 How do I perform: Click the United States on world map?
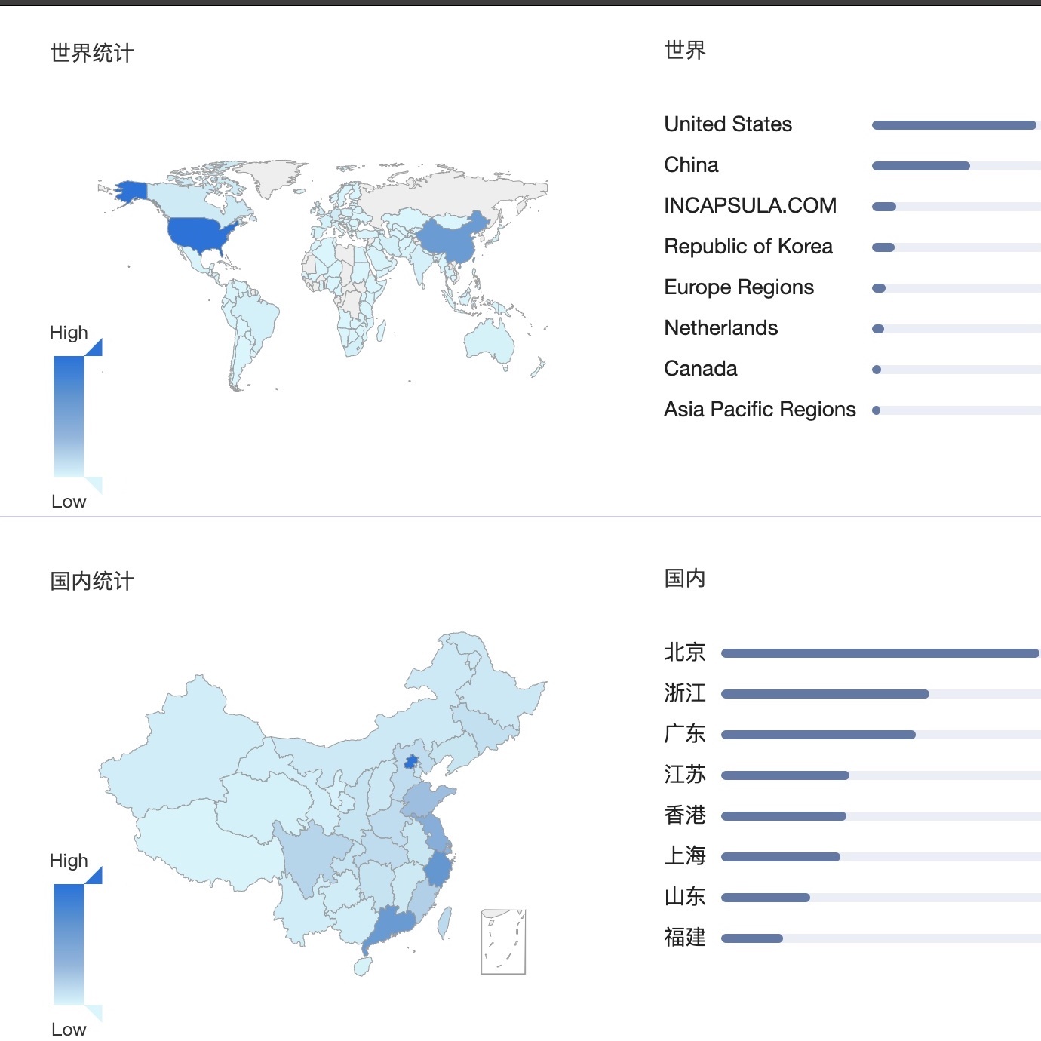[x=202, y=235]
